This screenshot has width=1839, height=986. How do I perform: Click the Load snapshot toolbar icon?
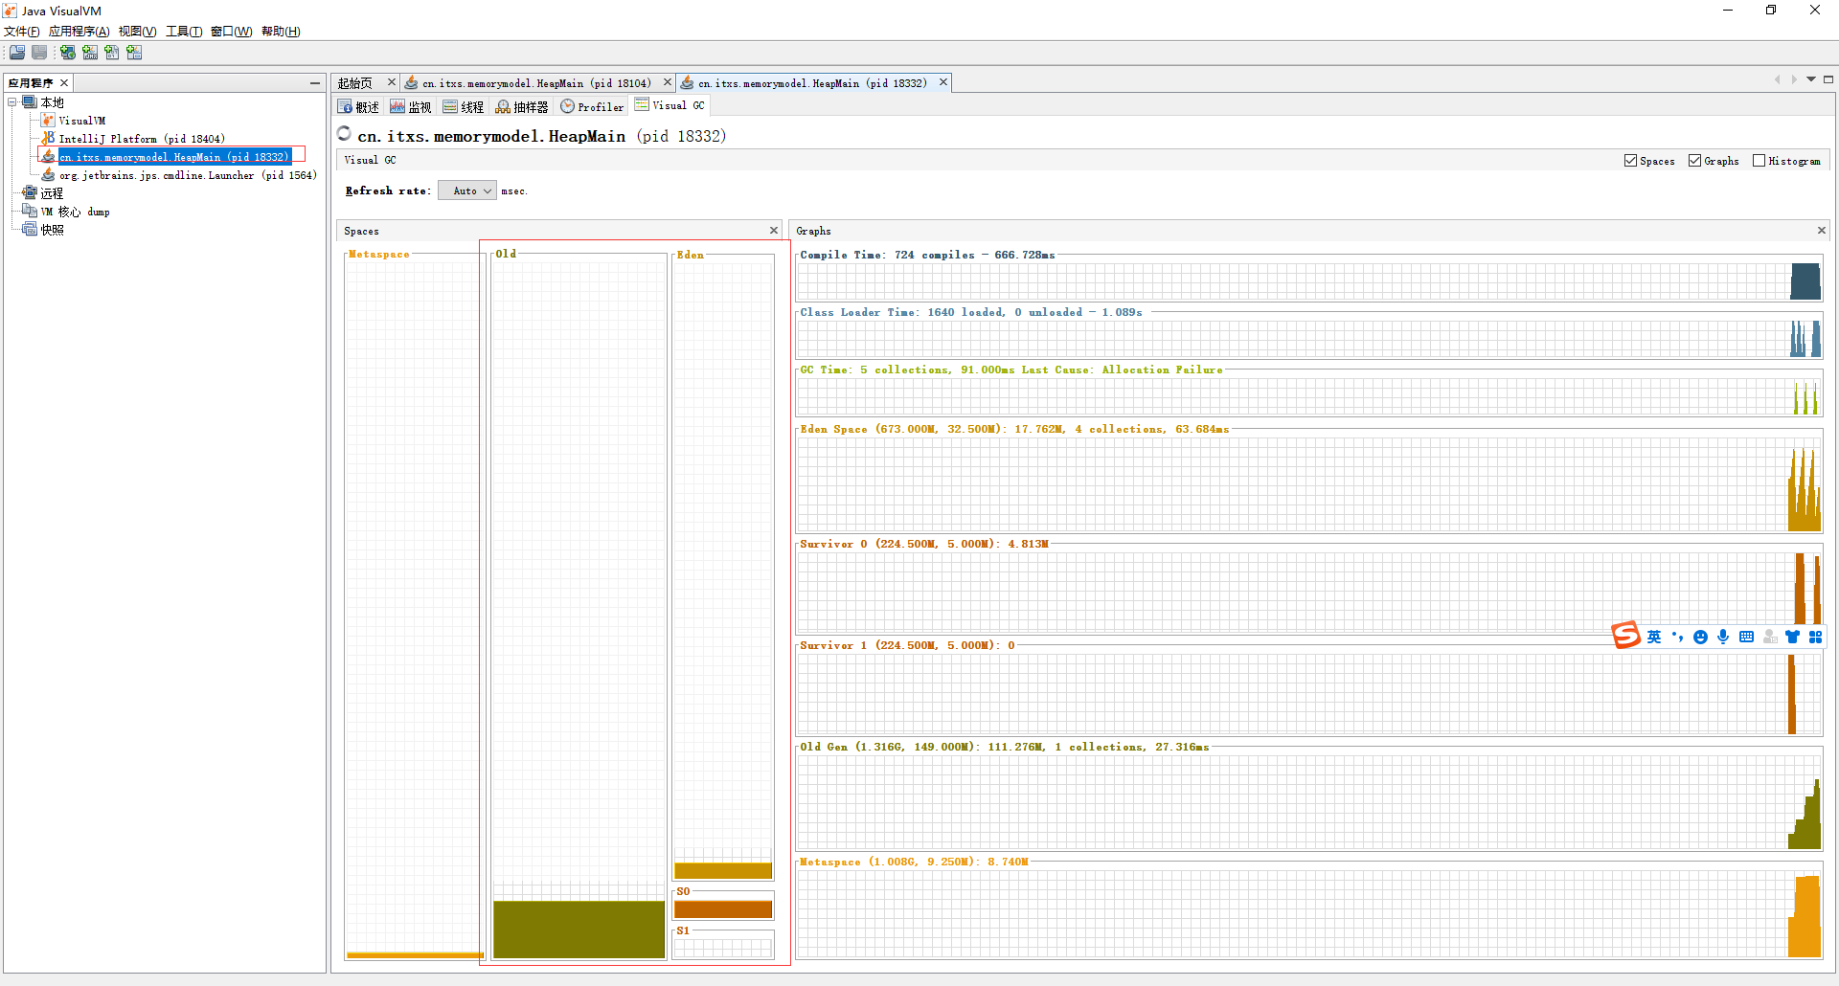click(x=17, y=53)
